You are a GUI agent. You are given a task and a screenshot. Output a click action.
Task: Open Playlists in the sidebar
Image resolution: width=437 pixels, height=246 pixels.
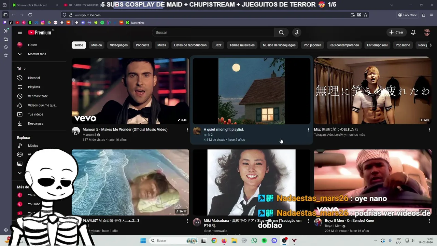click(34, 87)
